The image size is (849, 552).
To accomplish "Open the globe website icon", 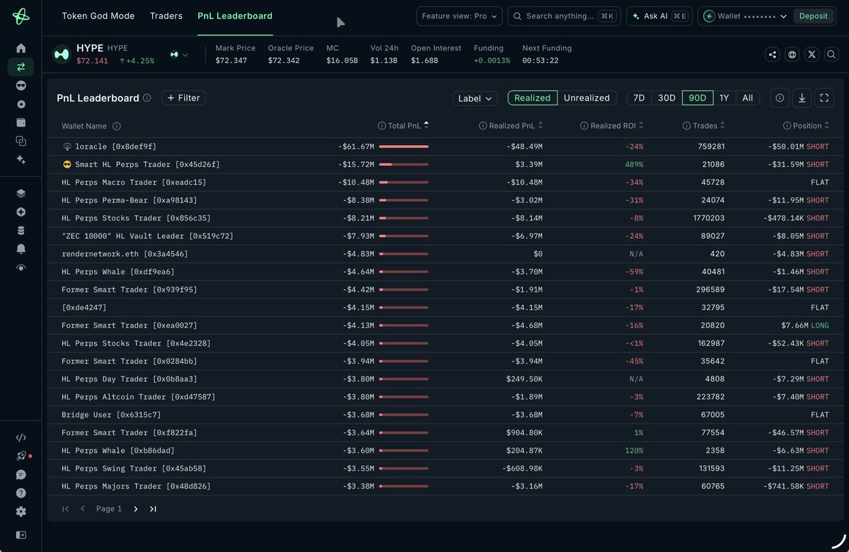I will coord(792,54).
